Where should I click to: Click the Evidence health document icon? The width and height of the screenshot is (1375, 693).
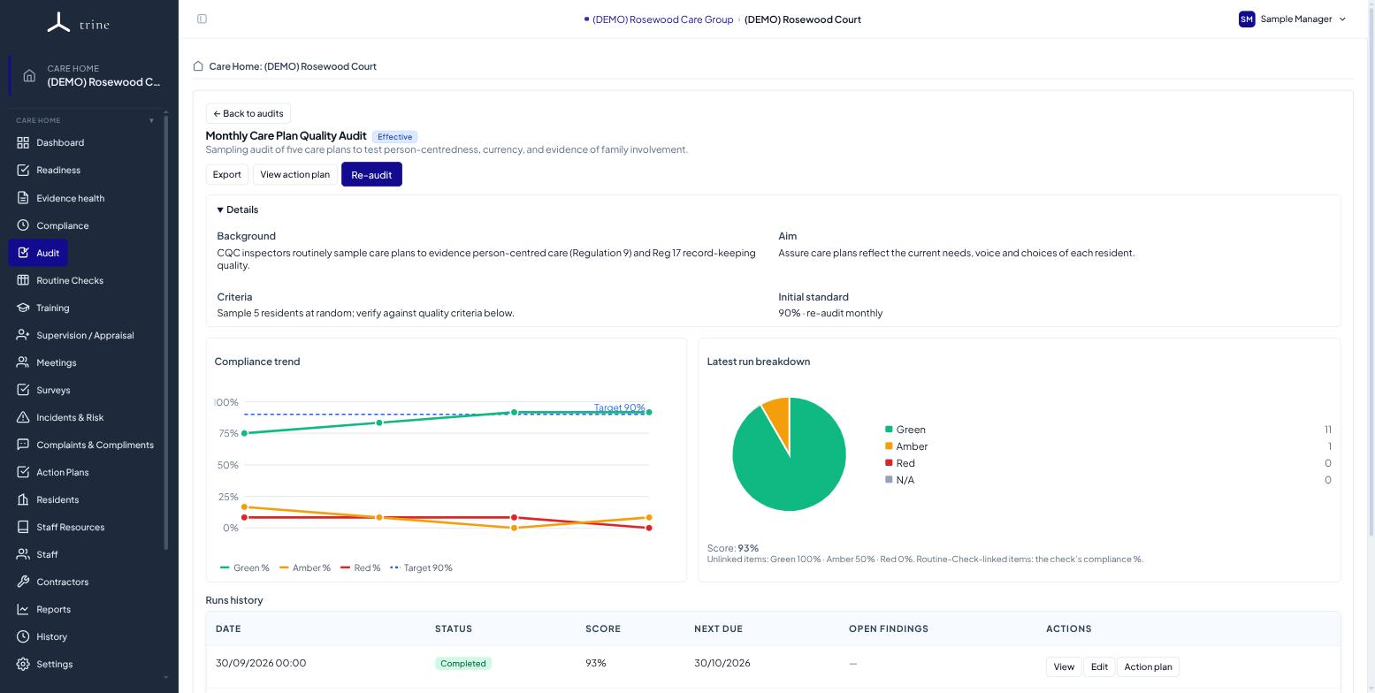point(23,198)
